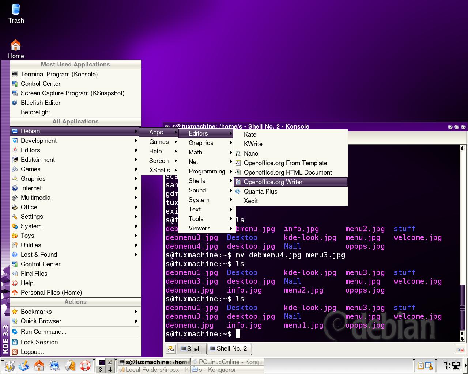Viewport: 468px width, 374px height.
Task: Choose Run Command... from the K menu
Action: pyautogui.click(x=75, y=332)
